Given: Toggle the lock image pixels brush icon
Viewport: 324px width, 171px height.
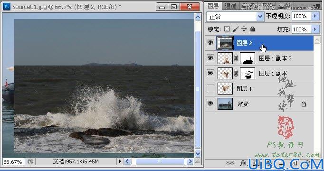Looking at the screenshot, I should (x=235, y=29).
